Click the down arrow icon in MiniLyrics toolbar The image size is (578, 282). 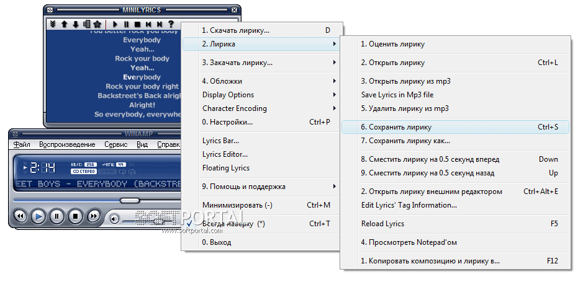coord(76,24)
